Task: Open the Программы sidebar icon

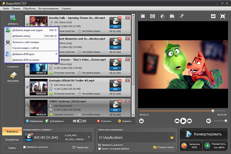Action: [x=13, y=77]
